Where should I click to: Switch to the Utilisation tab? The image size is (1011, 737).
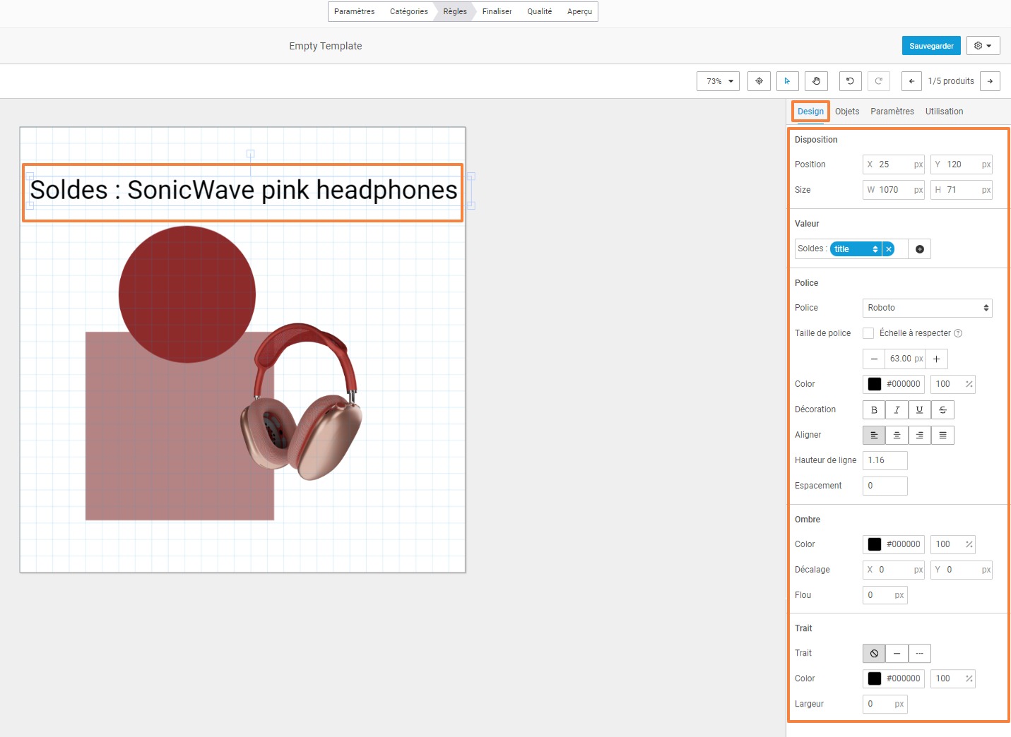point(944,112)
